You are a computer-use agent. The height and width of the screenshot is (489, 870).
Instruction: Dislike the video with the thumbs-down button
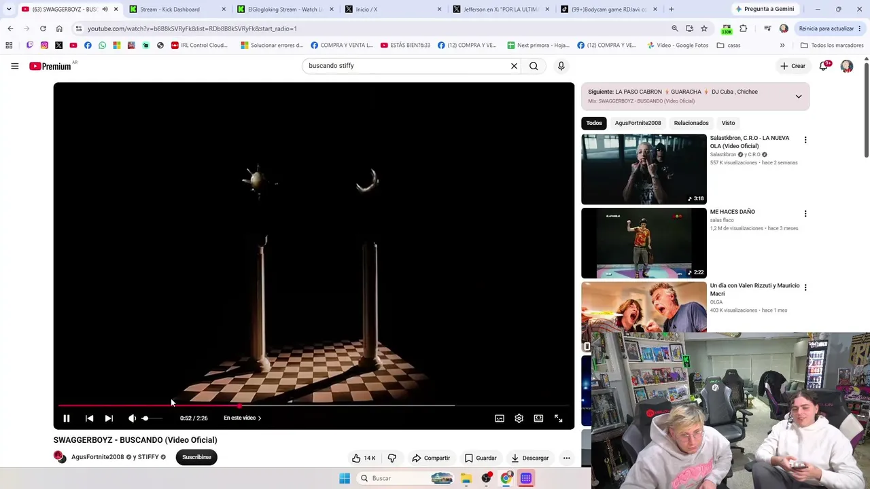click(392, 458)
